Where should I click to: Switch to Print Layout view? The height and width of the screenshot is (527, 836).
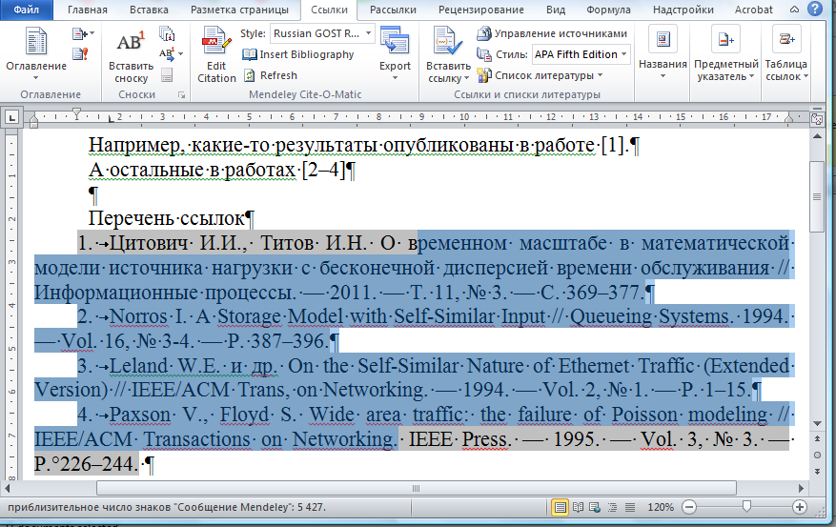click(561, 506)
